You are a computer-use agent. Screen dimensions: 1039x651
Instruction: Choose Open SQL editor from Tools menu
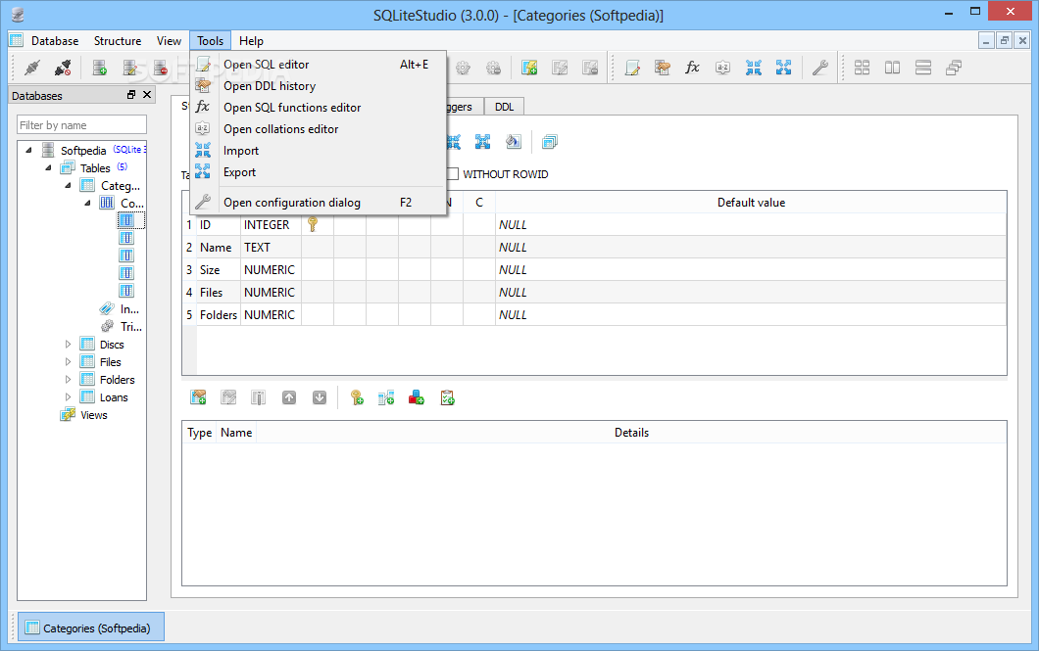[318, 65]
